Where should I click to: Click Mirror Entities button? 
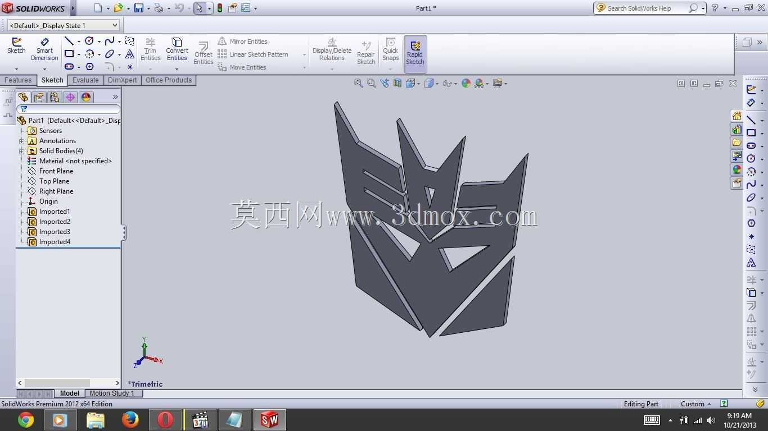[243, 42]
